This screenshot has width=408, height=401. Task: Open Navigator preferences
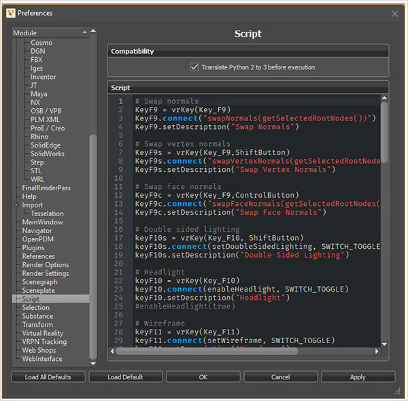coord(37,230)
